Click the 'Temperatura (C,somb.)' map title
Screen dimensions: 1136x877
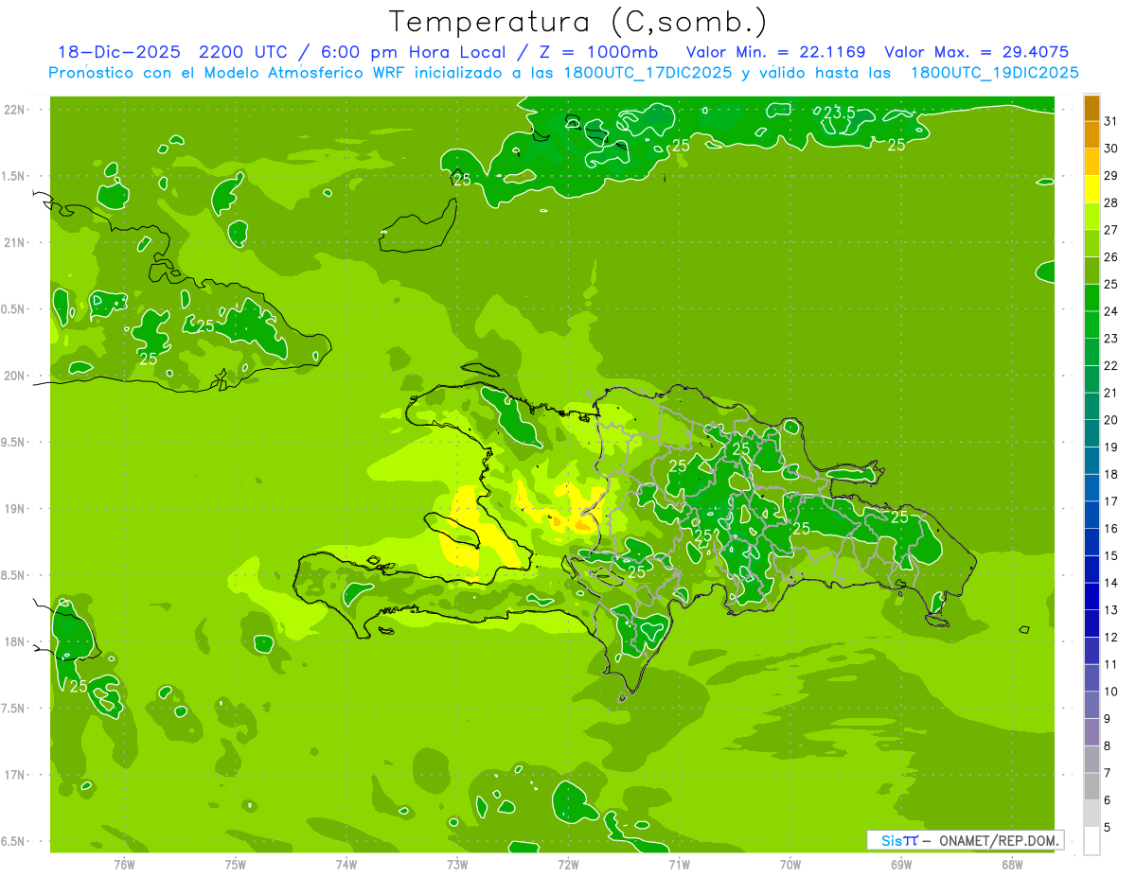[x=578, y=21]
